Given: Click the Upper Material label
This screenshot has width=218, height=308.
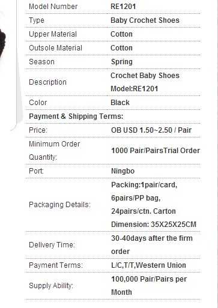Looking at the screenshot, I should pos(53,34).
